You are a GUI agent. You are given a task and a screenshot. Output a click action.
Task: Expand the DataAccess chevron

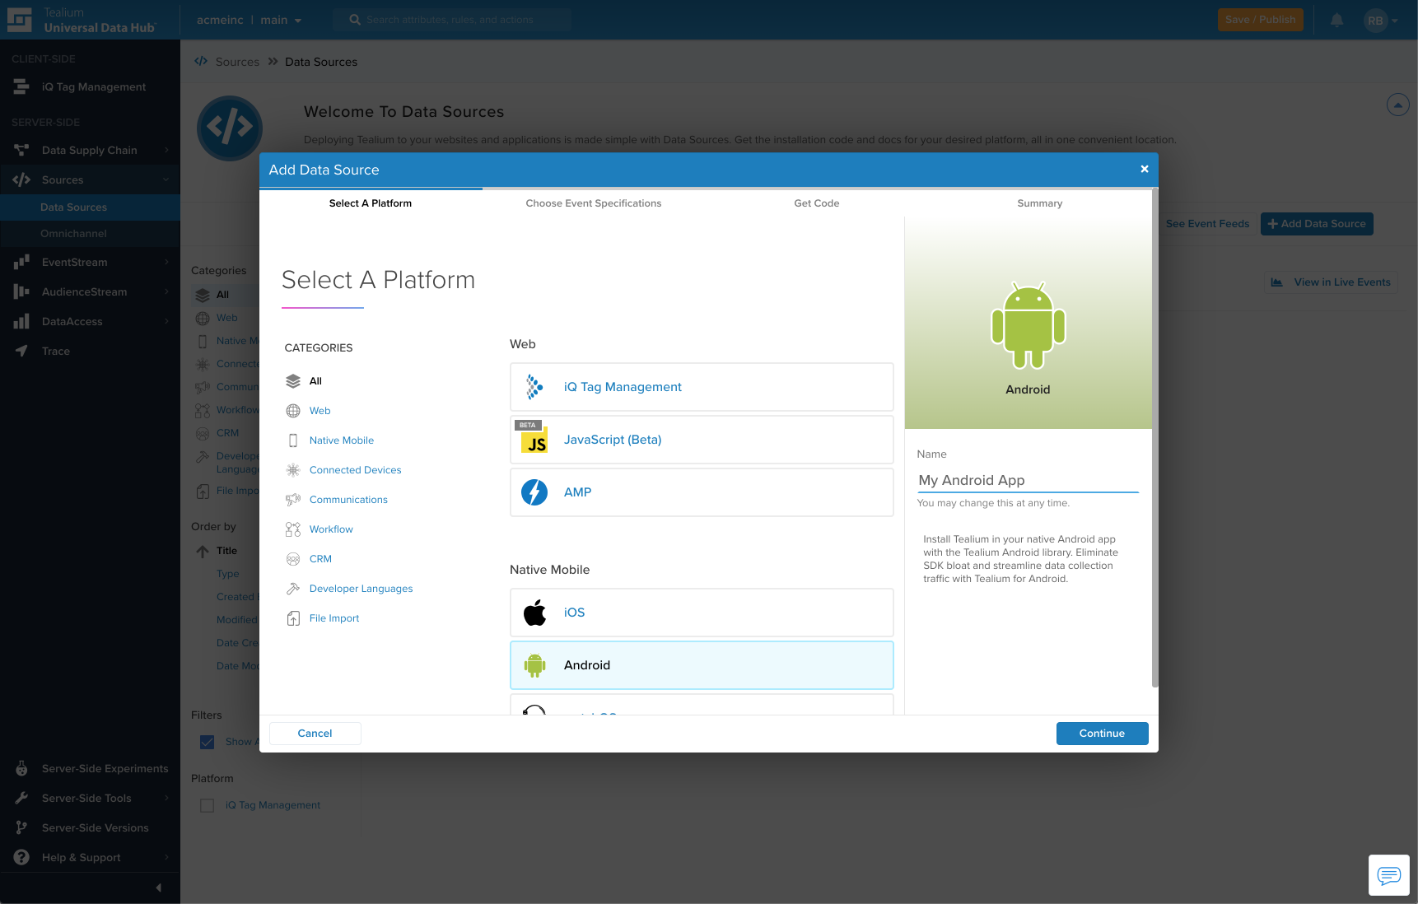coord(166,321)
